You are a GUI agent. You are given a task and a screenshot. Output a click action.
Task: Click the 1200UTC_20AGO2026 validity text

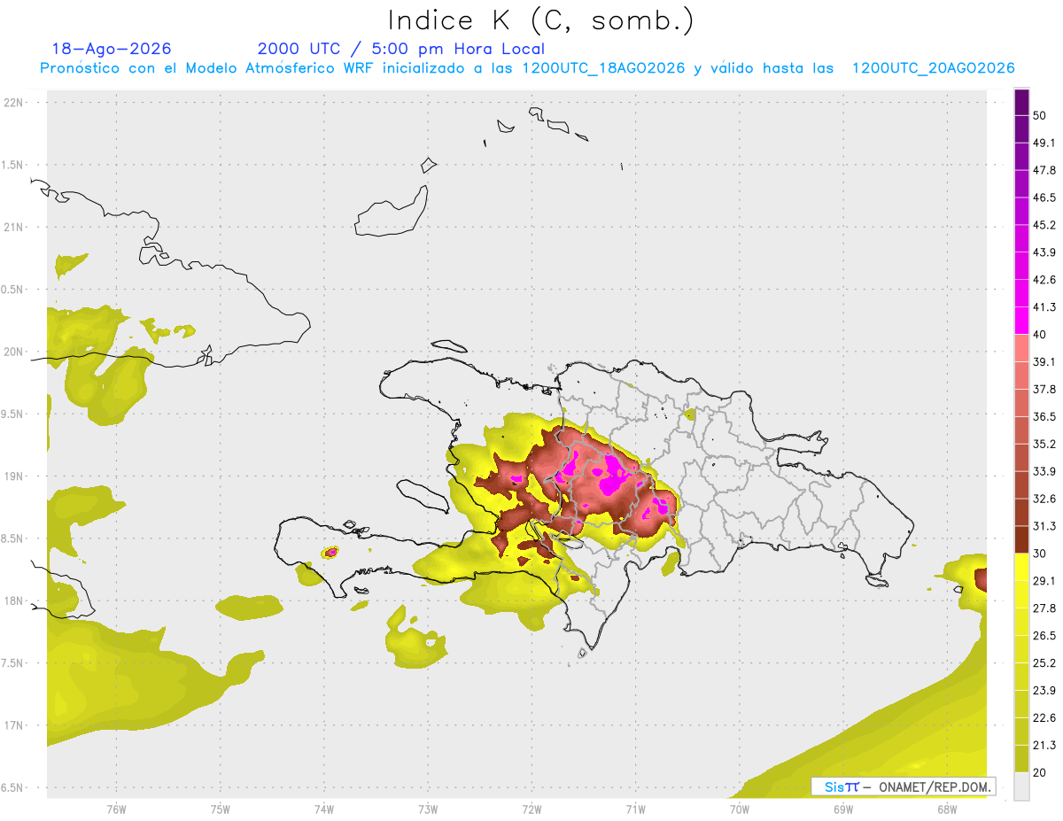pos(933,68)
